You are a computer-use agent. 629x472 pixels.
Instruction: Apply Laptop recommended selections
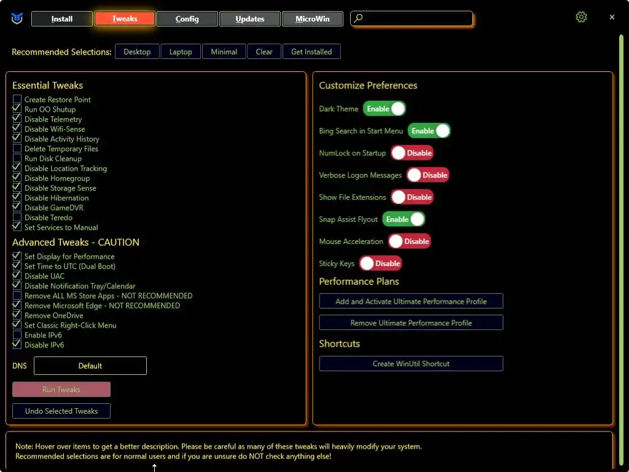click(x=181, y=52)
